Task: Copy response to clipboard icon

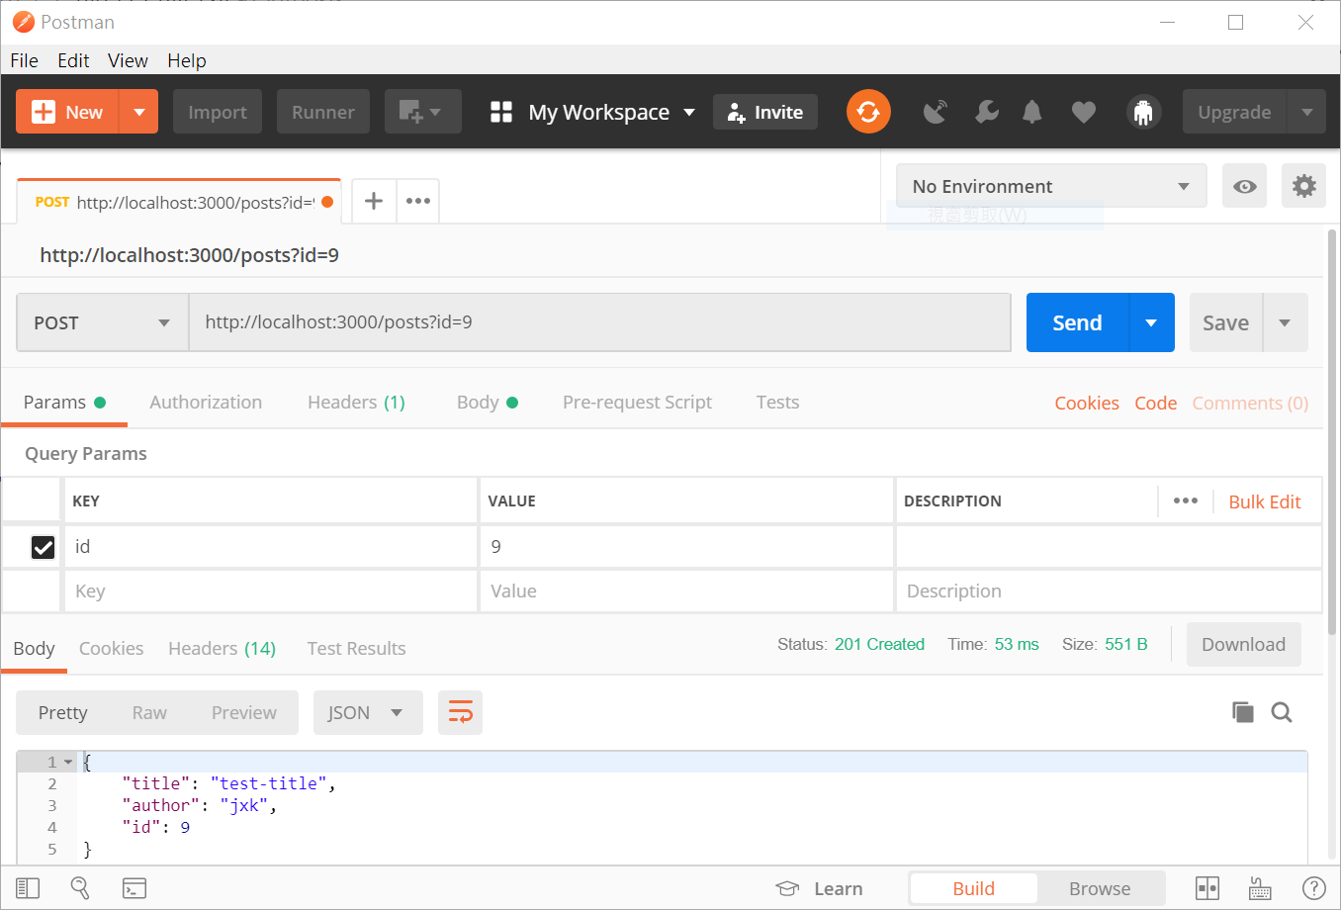Action: (1243, 712)
